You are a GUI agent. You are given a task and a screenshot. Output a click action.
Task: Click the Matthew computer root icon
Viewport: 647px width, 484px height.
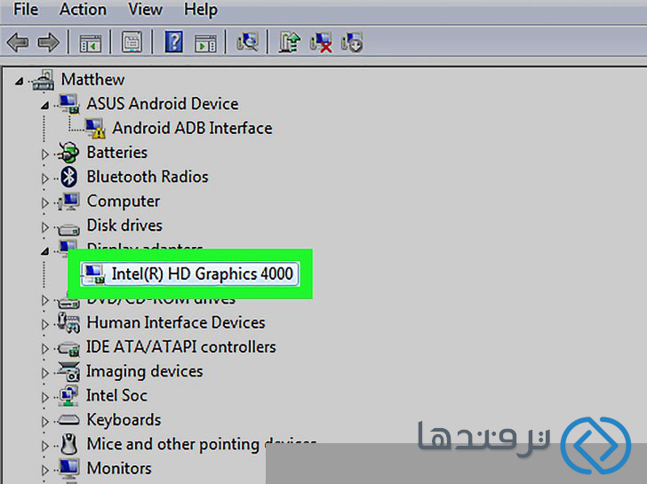coord(44,80)
